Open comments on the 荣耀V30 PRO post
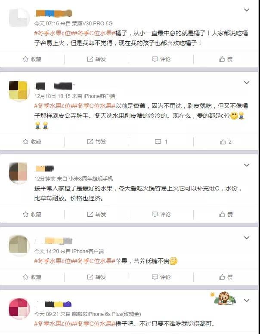 161,59
